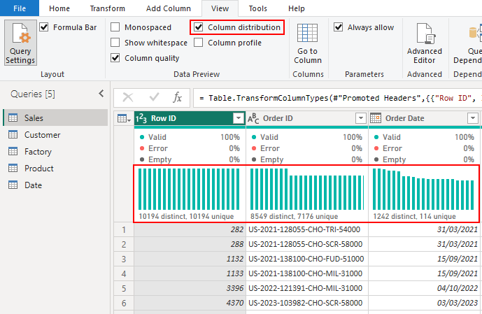482x314 pixels.
Task: Click Order Date cell 03/03/2023
Action: pyautogui.click(x=424, y=303)
